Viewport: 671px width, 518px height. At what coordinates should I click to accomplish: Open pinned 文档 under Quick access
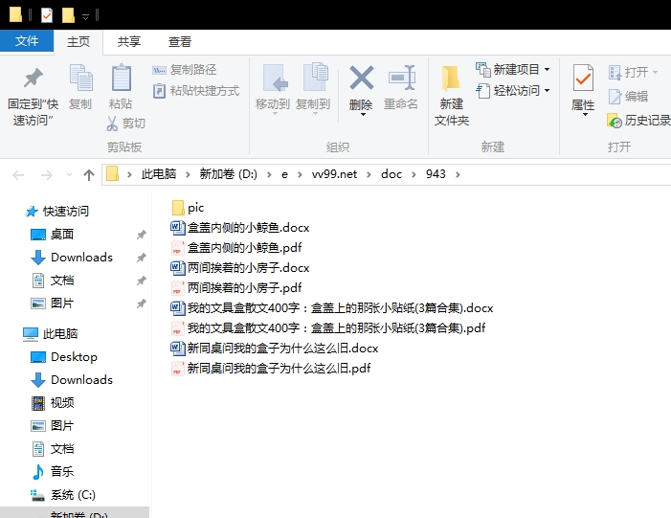52,281
